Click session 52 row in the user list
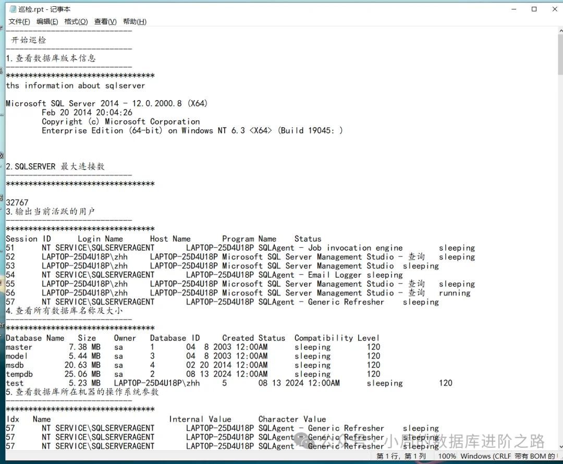563x464 pixels. click(x=240, y=257)
